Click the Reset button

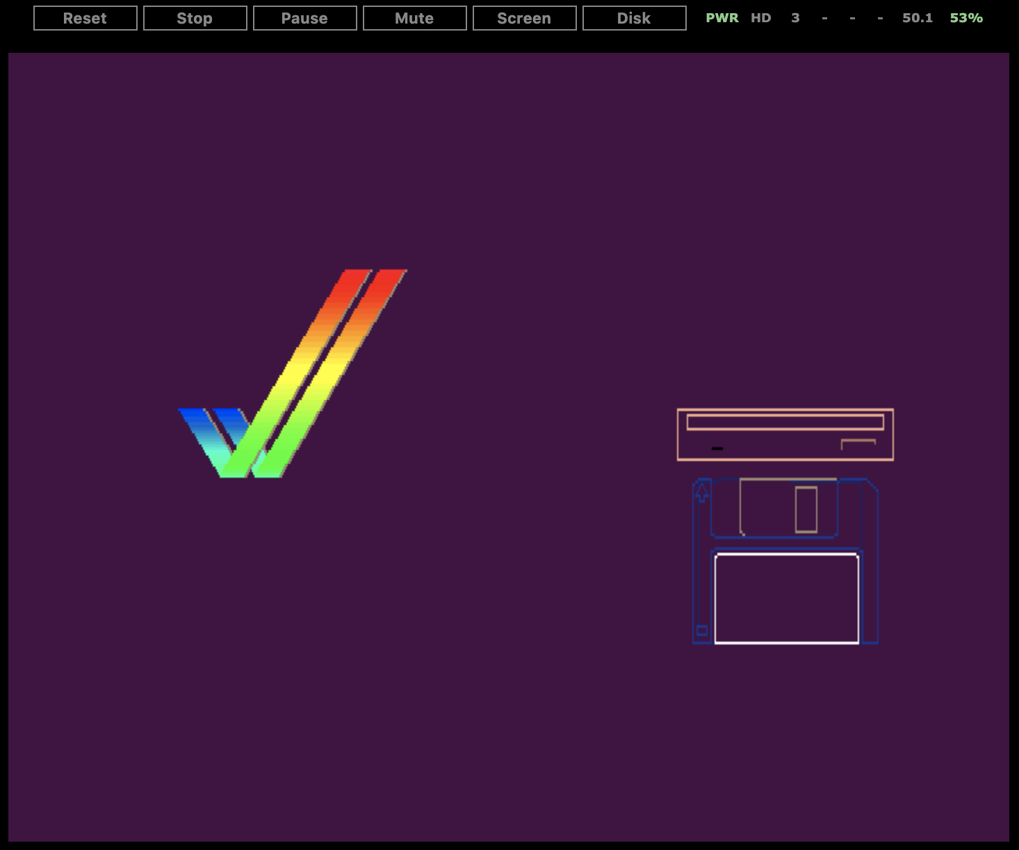(x=85, y=18)
